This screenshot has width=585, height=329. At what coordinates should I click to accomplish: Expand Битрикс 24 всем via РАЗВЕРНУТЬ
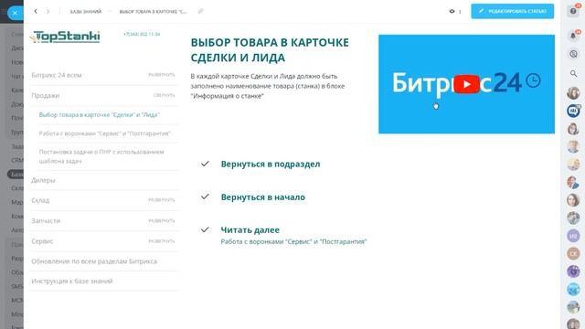coord(162,75)
